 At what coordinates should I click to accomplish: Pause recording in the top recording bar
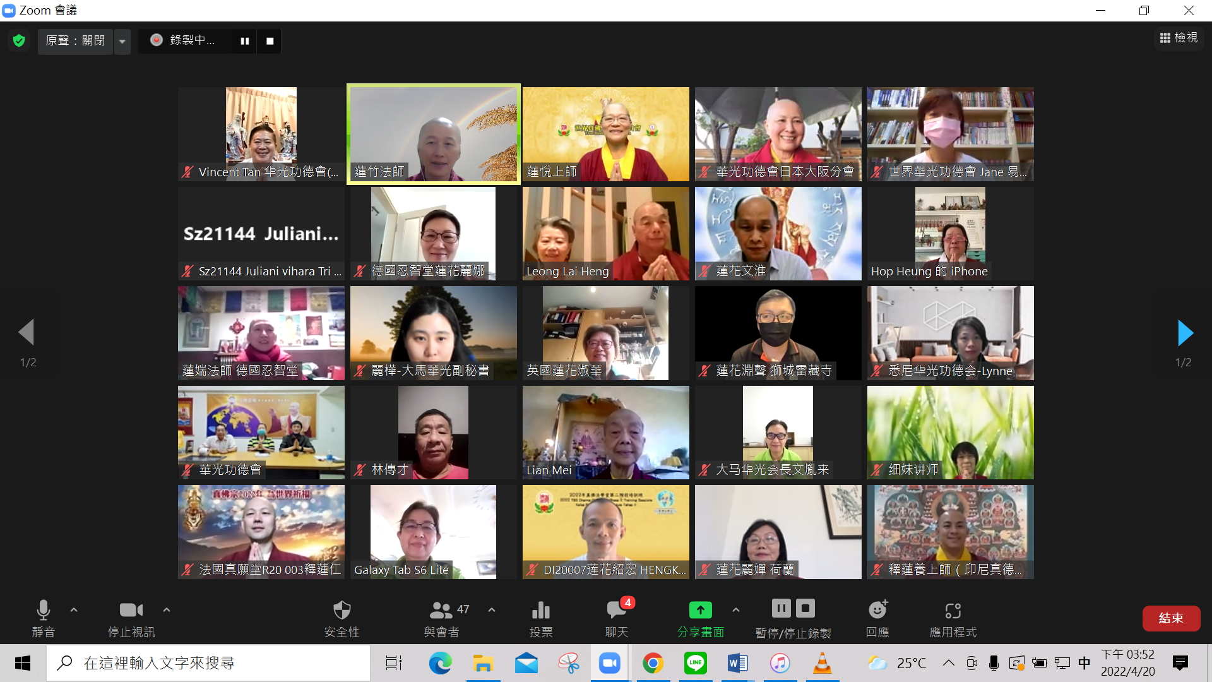pos(245,41)
